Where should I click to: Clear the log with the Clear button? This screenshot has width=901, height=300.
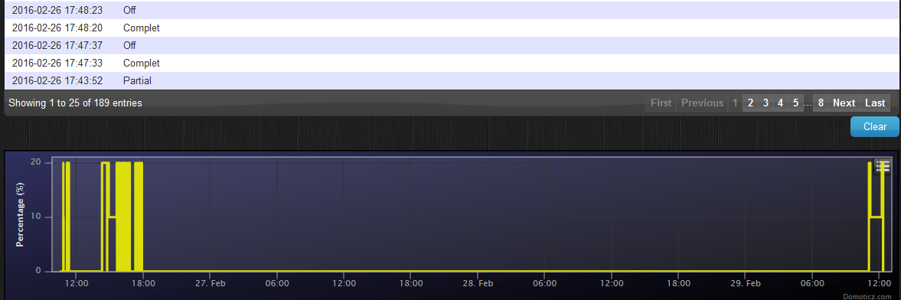coord(874,126)
